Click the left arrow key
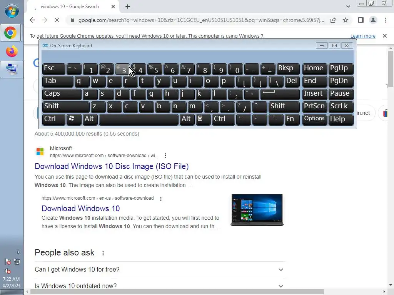The width and height of the screenshot is (394, 295). (x=244, y=120)
